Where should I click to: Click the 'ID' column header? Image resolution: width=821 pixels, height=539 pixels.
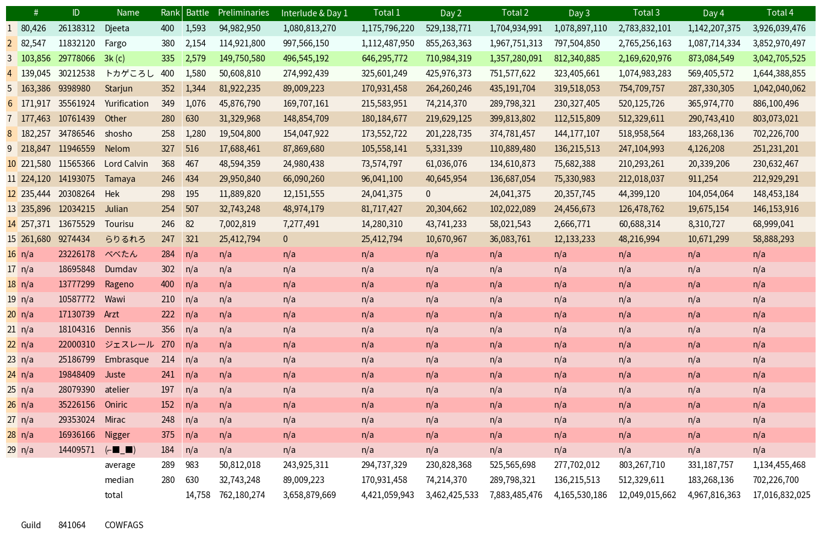[76, 13]
